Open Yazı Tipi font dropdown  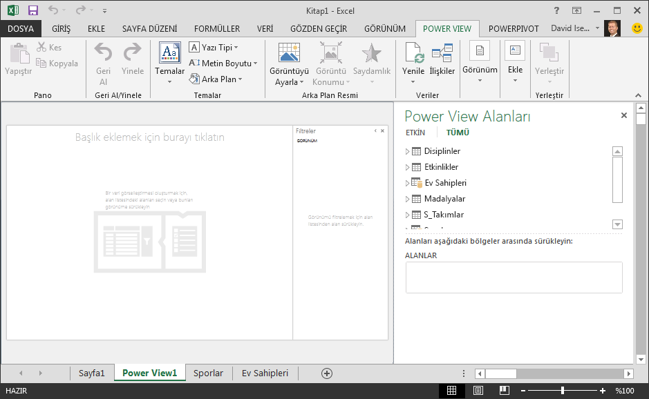point(214,47)
